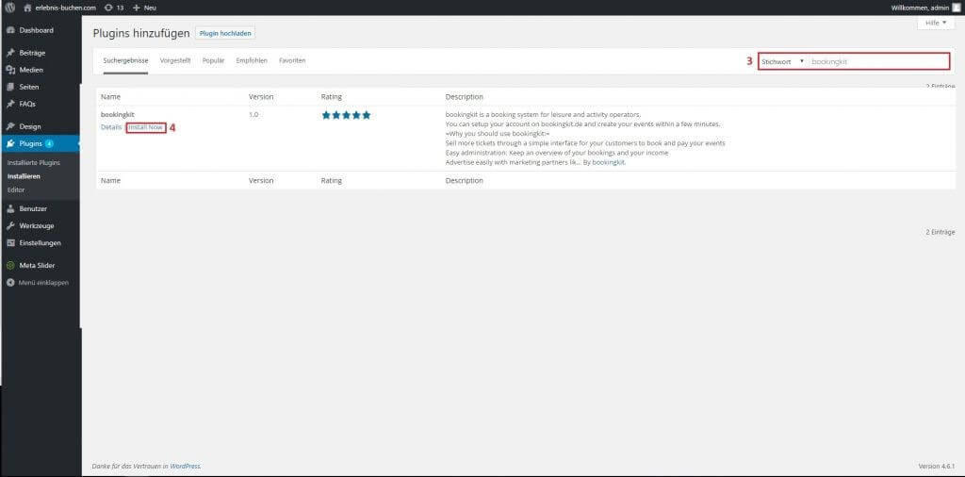Click the bookingkit five-star rating
The width and height of the screenshot is (965, 477).
click(346, 115)
